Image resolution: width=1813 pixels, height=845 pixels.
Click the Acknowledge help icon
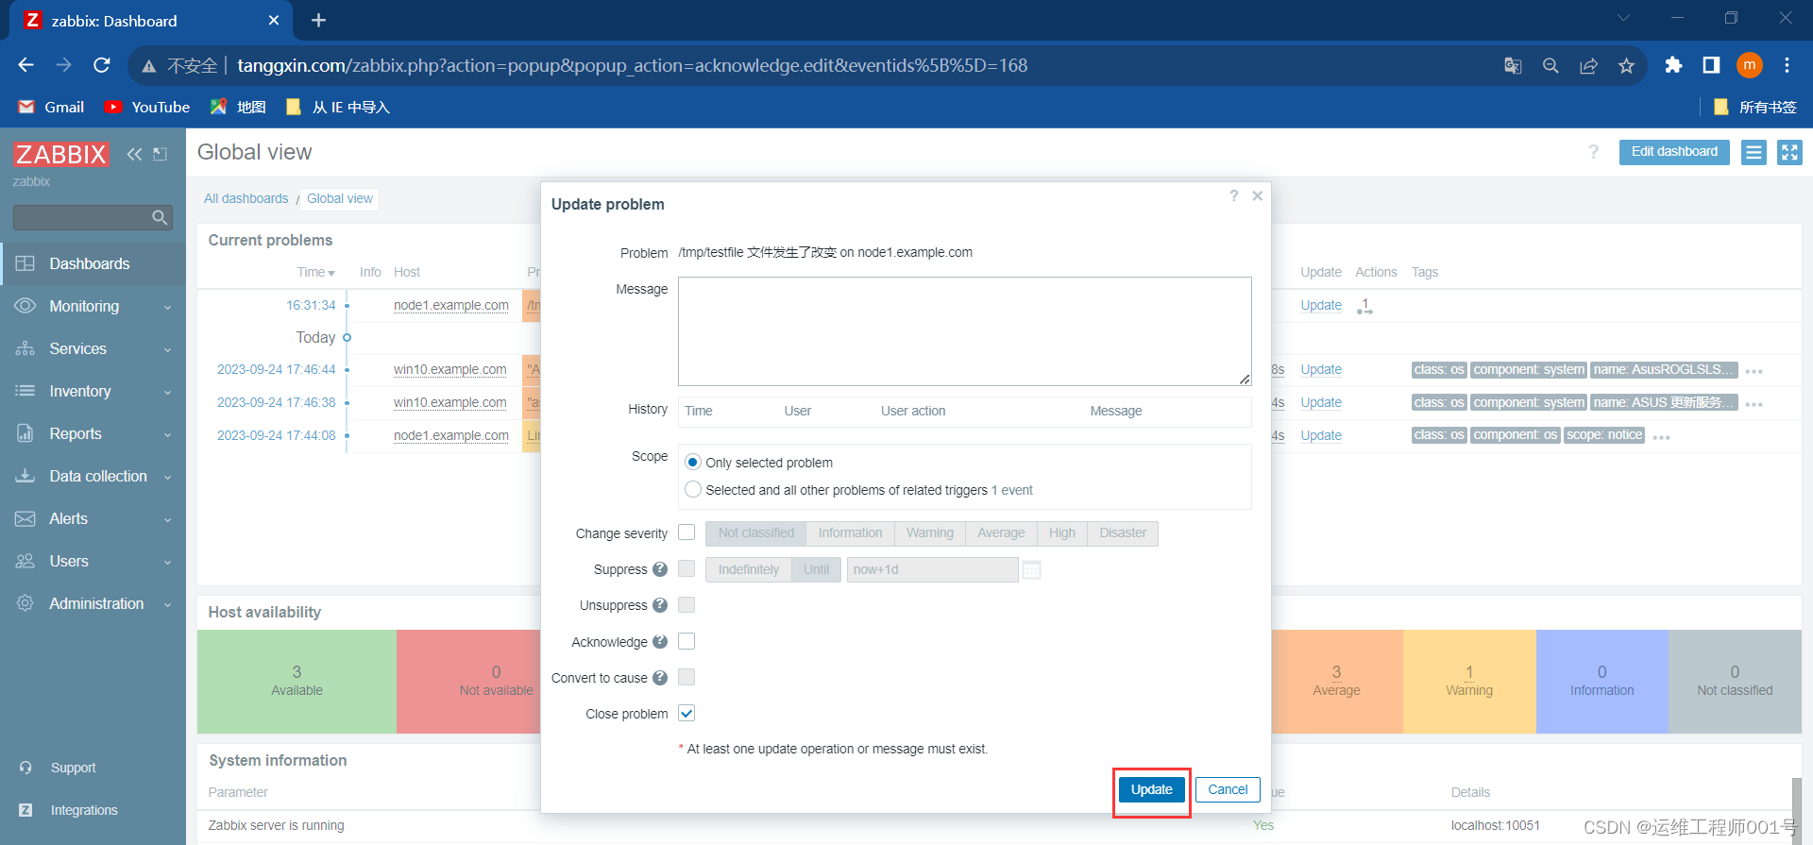(660, 642)
